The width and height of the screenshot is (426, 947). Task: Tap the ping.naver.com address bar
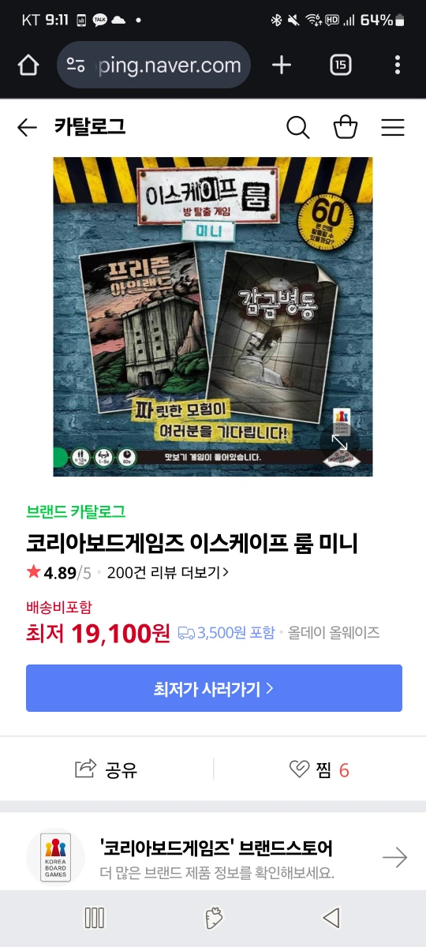click(x=154, y=65)
